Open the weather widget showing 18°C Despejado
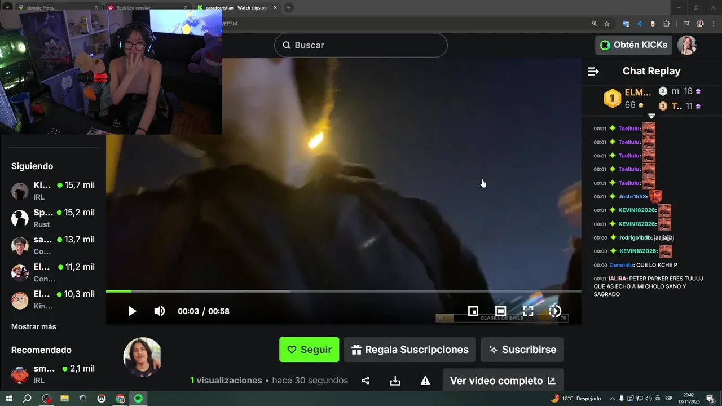722x406 pixels. pyautogui.click(x=576, y=399)
